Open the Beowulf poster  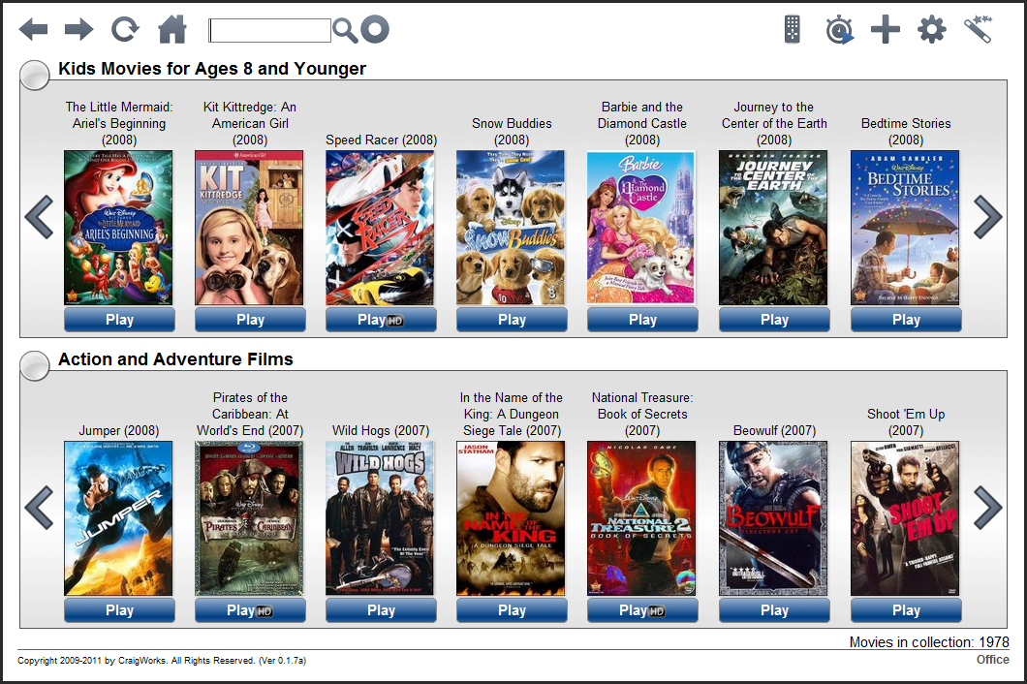[x=773, y=518]
